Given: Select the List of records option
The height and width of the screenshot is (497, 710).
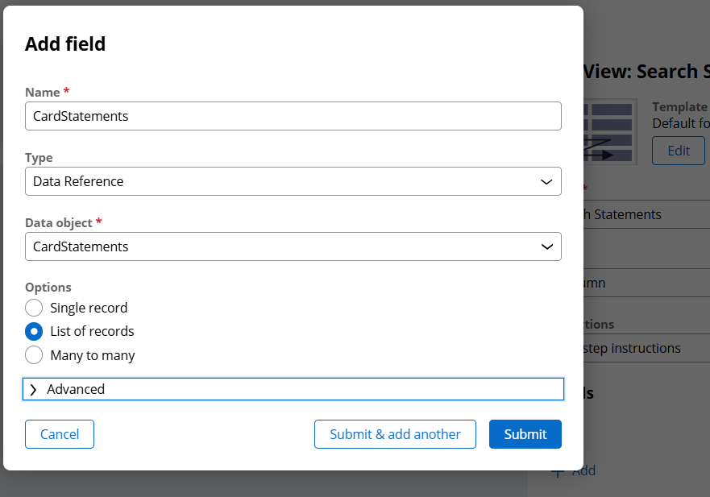Looking at the screenshot, I should 34,331.
